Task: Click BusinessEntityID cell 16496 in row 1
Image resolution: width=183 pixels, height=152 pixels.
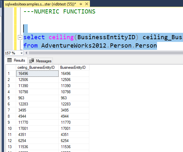Action: 74,74
